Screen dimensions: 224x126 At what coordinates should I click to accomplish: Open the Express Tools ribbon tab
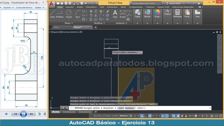coord(163,7)
